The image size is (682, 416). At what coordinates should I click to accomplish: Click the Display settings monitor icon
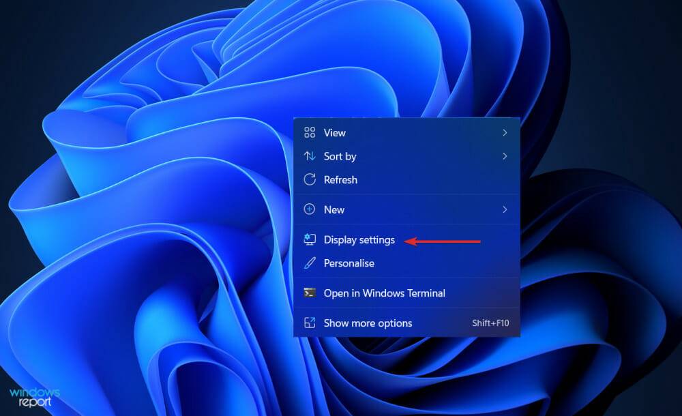[x=310, y=239]
